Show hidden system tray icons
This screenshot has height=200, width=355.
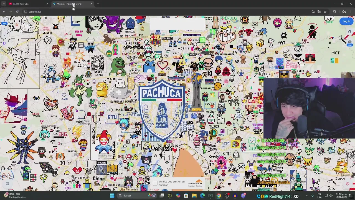pyautogui.click(x=306, y=196)
